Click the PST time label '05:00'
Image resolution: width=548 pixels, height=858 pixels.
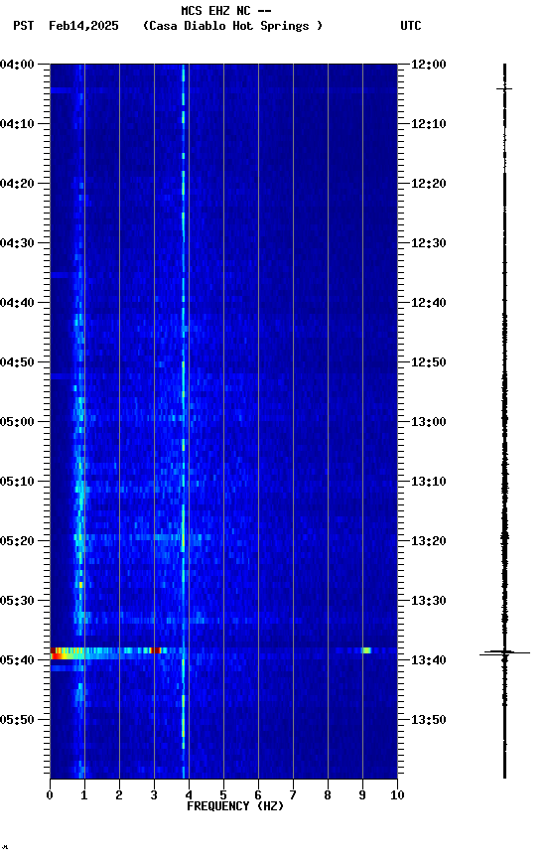coord(17,422)
